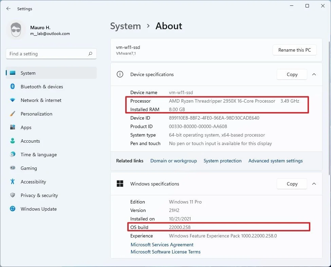Open Microsoft Software License Terms link
This screenshot has height=267, width=331.
tap(166, 252)
